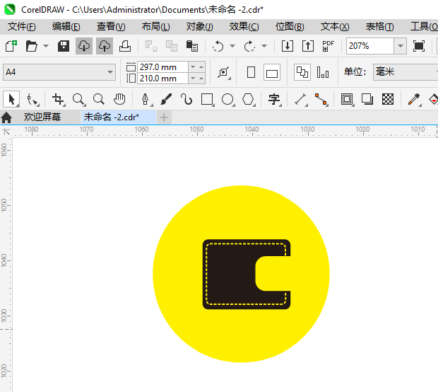This screenshot has height=392, width=438.
Task: Open the 文本(X) menu
Action: click(335, 27)
